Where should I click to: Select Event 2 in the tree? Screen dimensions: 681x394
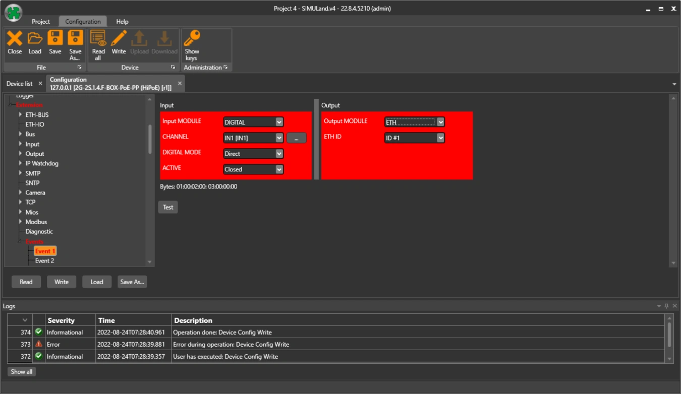point(44,260)
